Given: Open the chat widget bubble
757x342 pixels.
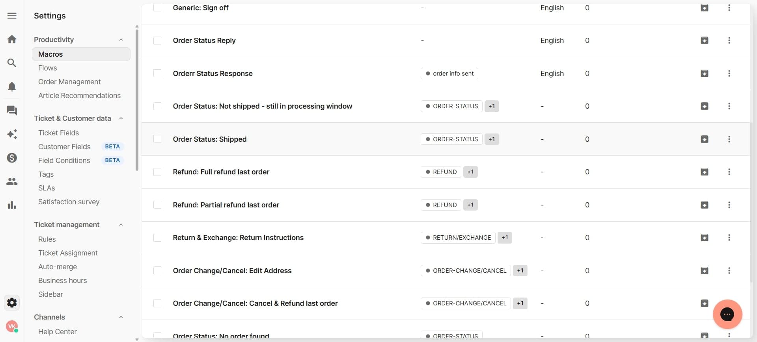Looking at the screenshot, I should [x=727, y=314].
